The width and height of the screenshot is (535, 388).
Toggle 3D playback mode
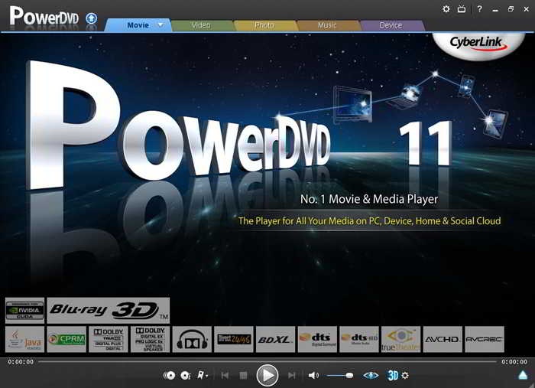392,376
